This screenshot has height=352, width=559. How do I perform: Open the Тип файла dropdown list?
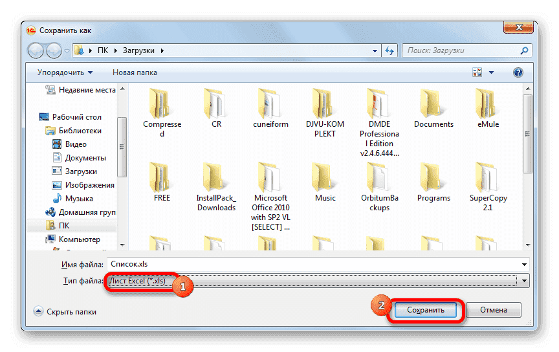click(524, 281)
